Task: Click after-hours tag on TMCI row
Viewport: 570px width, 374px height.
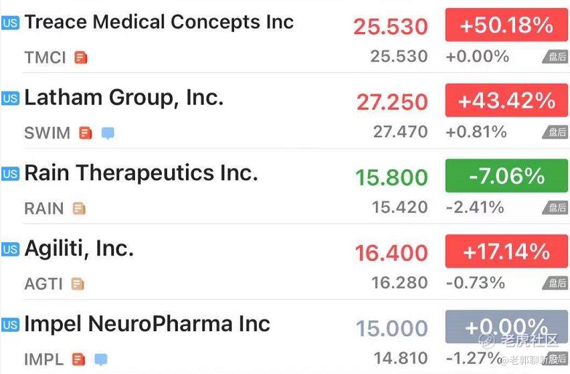Action: [555, 57]
